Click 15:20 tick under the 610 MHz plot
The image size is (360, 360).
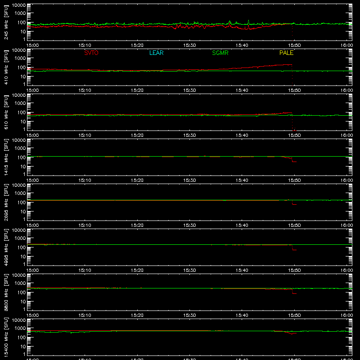tap(137, 135)
